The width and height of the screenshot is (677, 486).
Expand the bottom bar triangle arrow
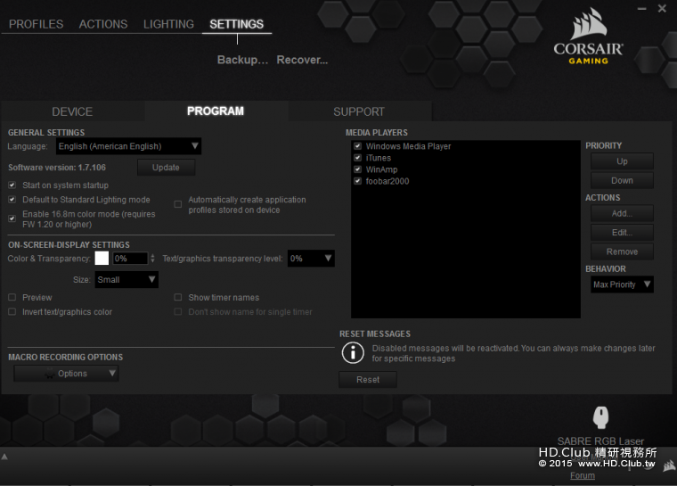click(x=4, y=457)
